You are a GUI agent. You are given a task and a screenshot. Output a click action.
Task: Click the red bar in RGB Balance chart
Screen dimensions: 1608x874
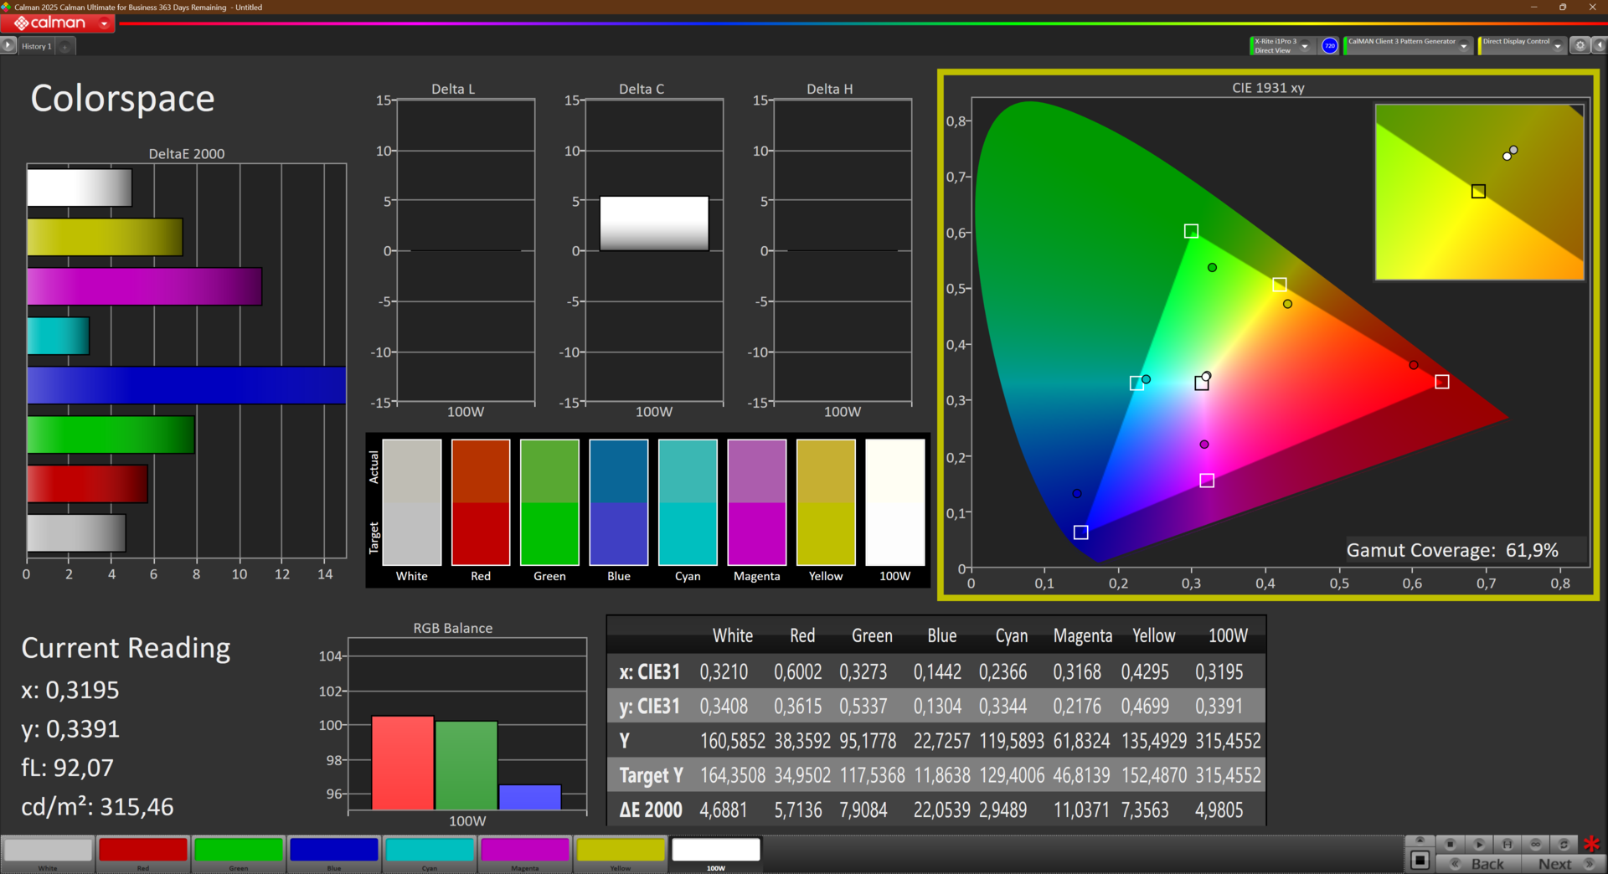403,763
